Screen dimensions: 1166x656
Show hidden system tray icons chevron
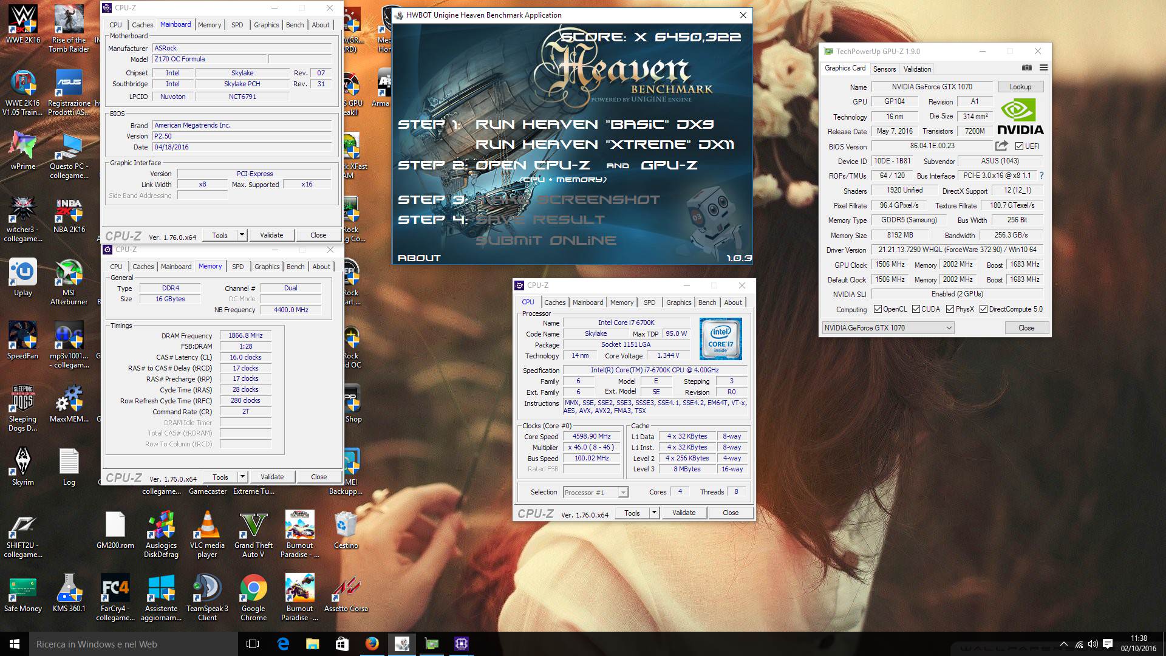[x=1063, y=644]
